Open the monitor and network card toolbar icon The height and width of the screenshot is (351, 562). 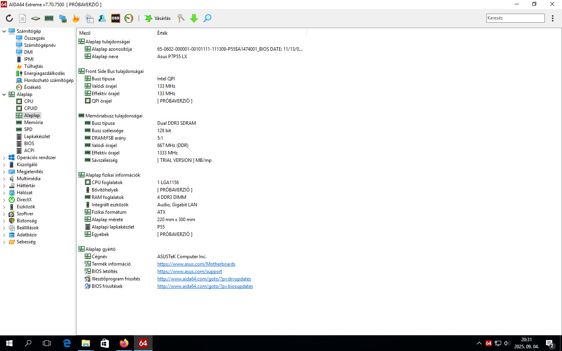[62, 18]
